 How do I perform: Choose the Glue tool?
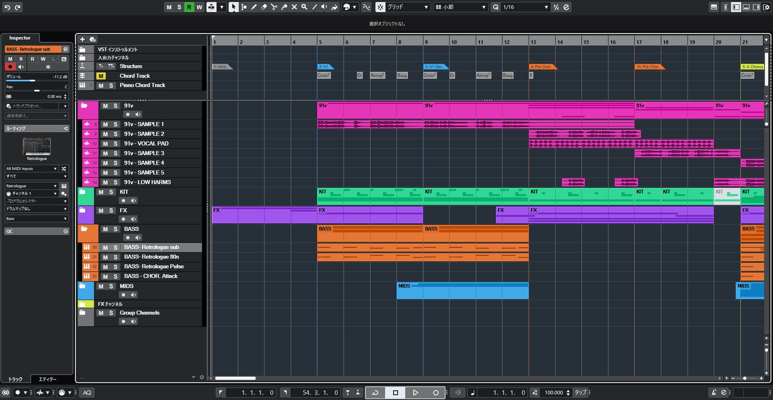tap(284, 7)
